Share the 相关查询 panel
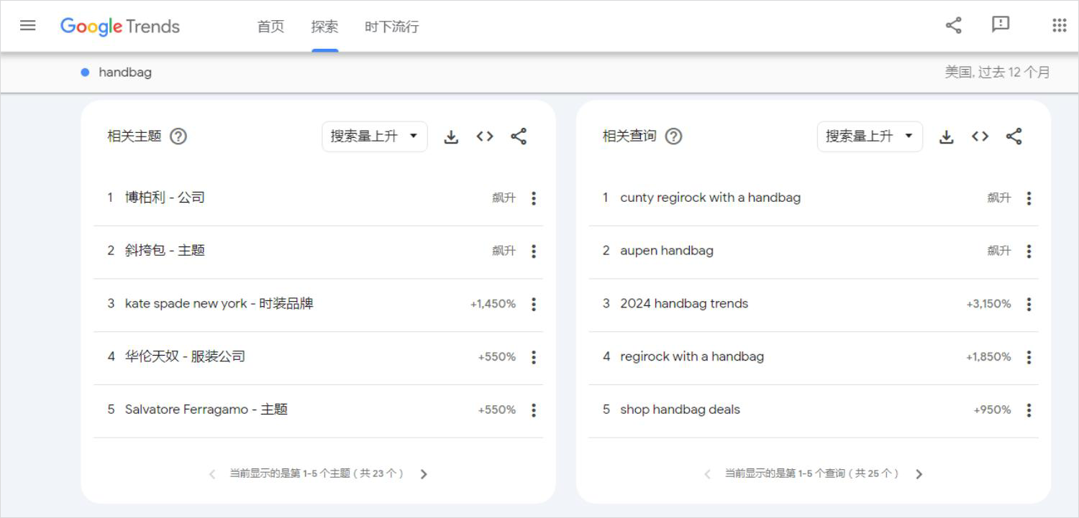 tap(1014, 136)
